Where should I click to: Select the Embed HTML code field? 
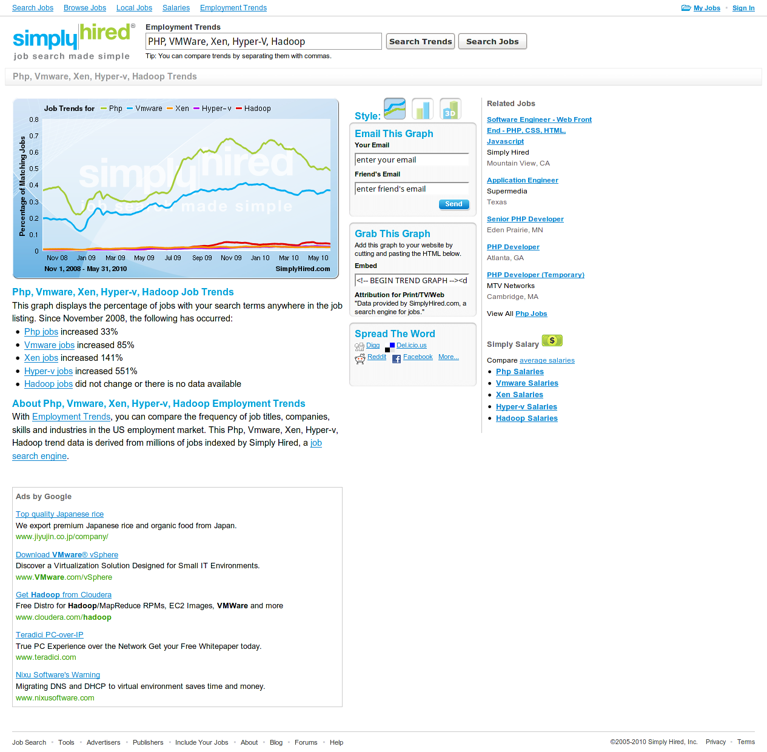(412, 280)
